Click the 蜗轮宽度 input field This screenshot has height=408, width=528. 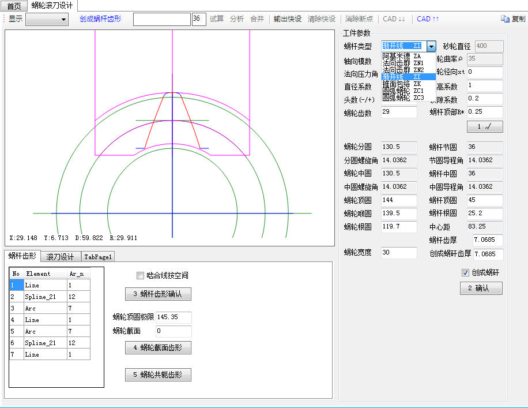click(399, 253)
